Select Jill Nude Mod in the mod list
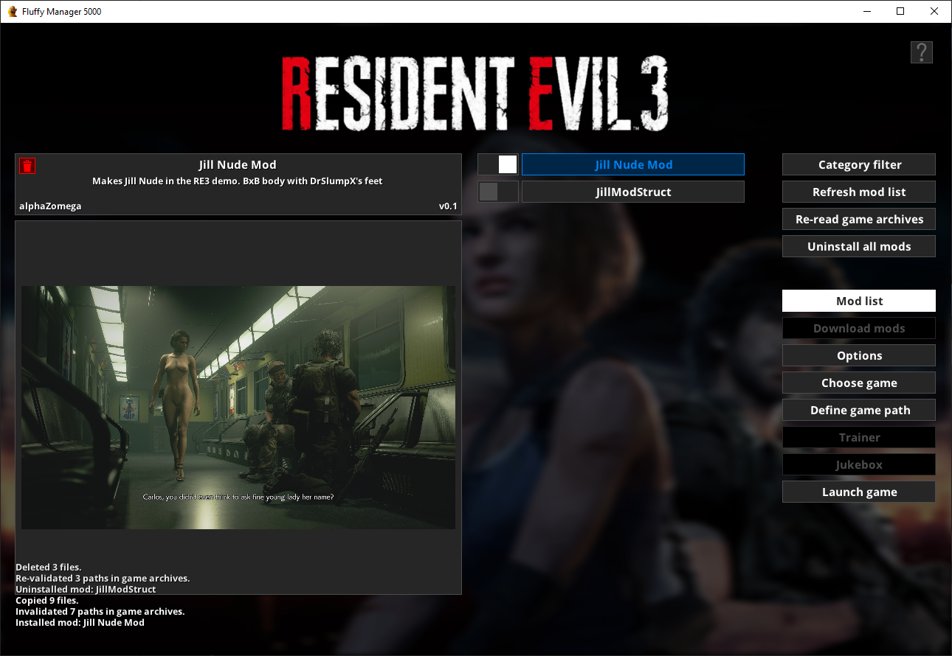The width and height of the screenshot is (952, 656). click(633, 164)
